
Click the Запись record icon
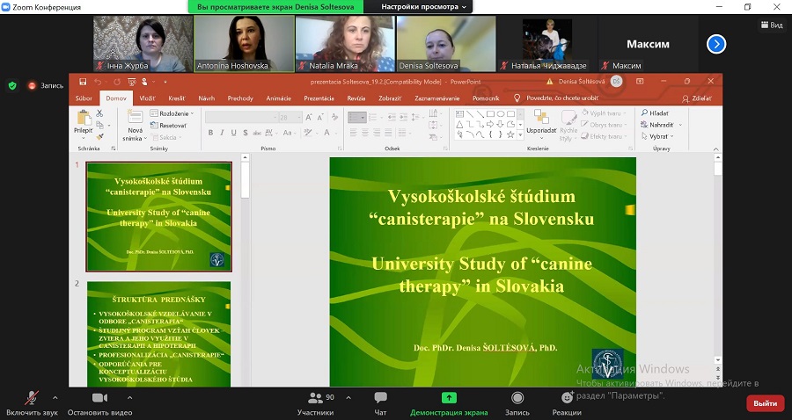click(x=517, y=398)
